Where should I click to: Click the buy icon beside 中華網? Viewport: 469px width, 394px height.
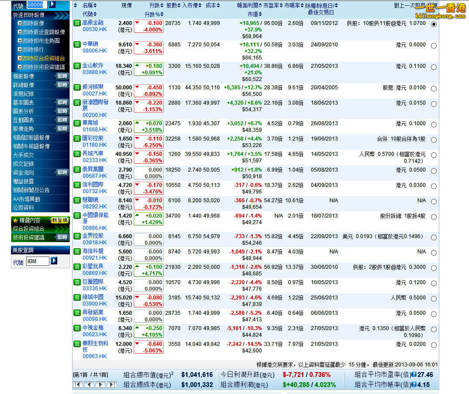coord(77,44)
